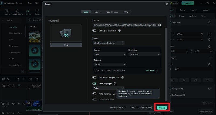The image size is (216, 115).
Task: Click the search magnifier icon in Audio panel
Action: (x=31, y=20)
